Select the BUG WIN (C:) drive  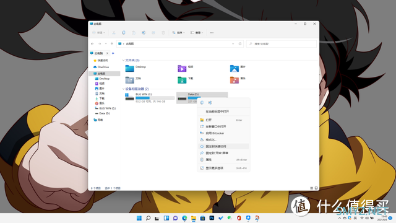(150, 98)
